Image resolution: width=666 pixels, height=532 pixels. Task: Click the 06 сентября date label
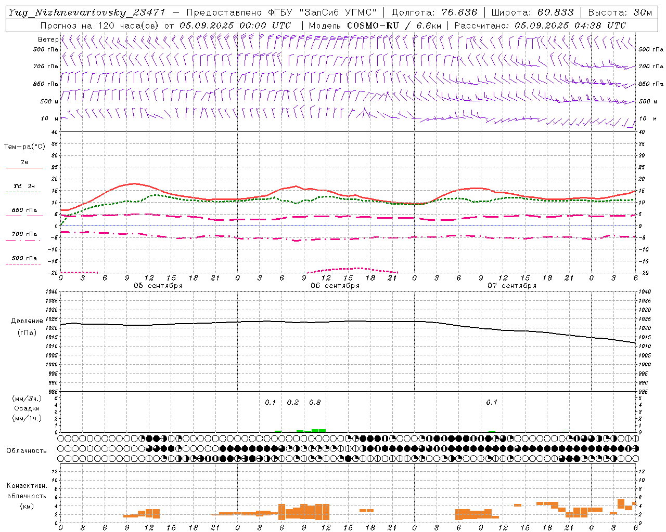(335, 286)
